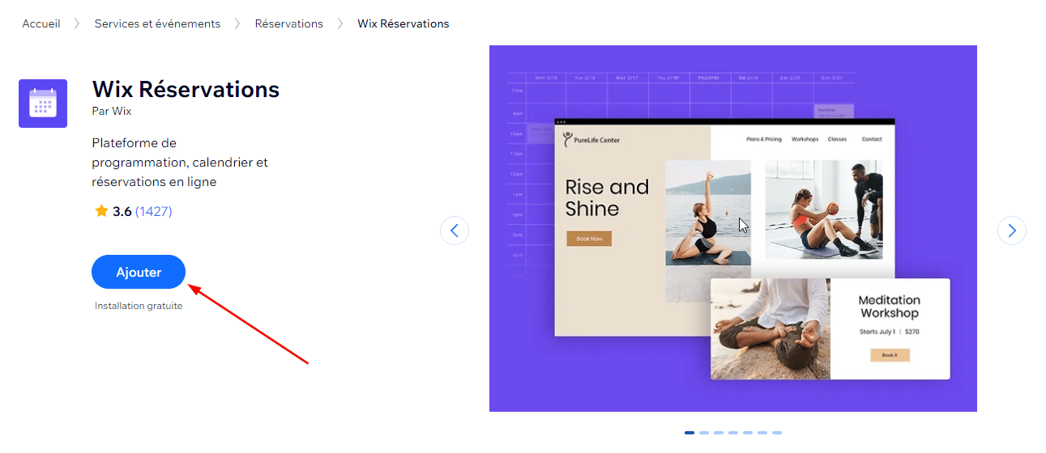This screenshot has width=1046, height=453.
Task: Open the 1427 reviews link
Action: pyautogui.click(x=154, y=211)
